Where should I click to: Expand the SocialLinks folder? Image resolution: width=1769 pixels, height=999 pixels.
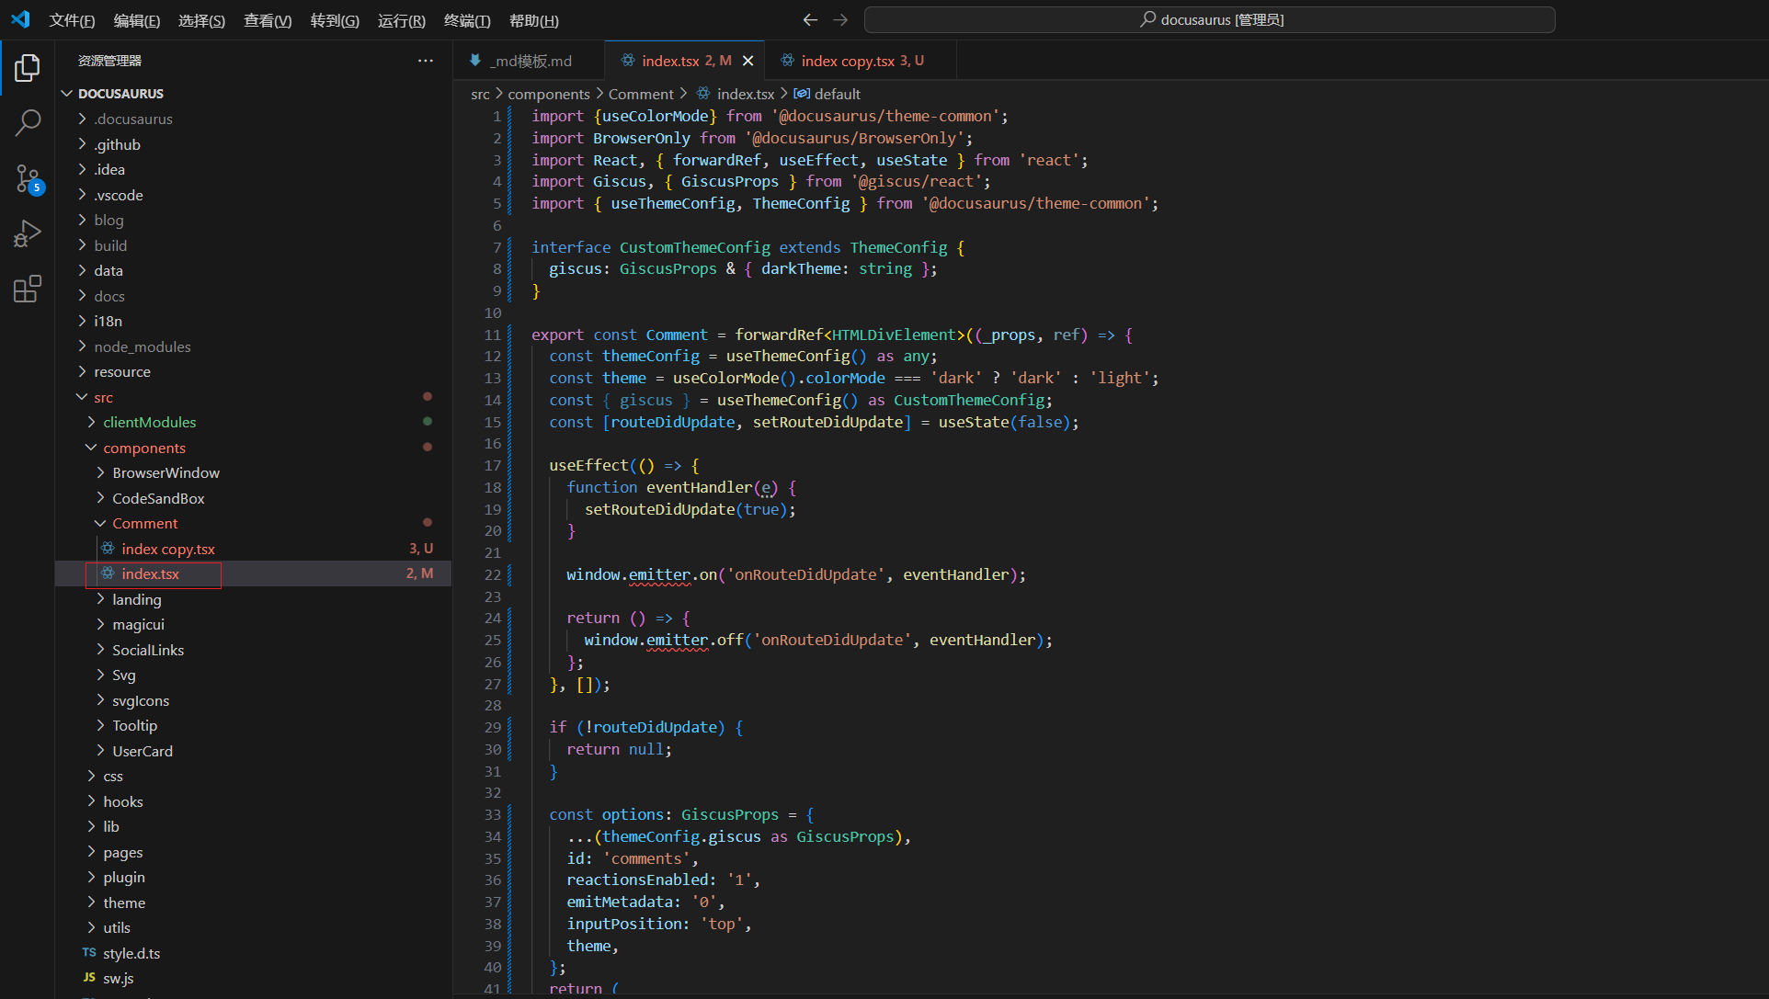coord(254,650)
